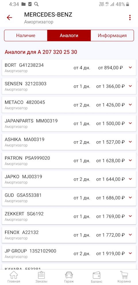The image size is (138, 285).
Task: Tap the red back arrow
Action: [9, 18]
